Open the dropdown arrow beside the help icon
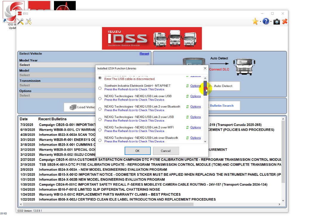This screenshot has height=216, width=328. 271,21
